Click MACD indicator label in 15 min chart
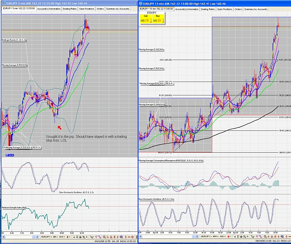This screenshot has width=291, height=244. tap(171, 161)
